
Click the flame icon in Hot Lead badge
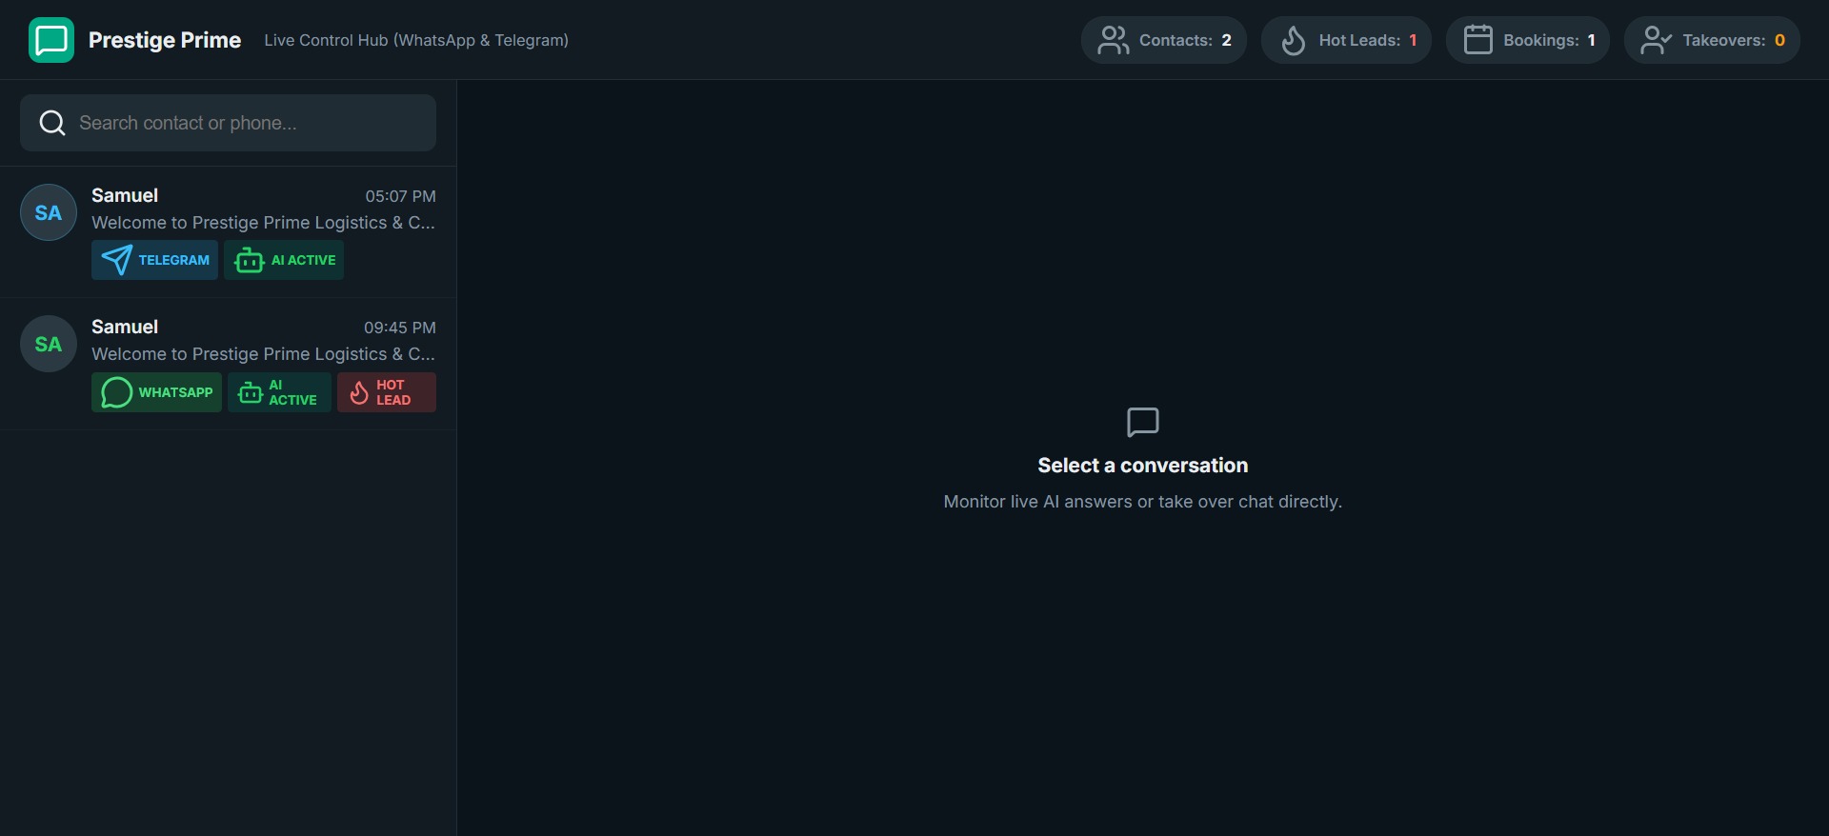[x=359, y=392]
